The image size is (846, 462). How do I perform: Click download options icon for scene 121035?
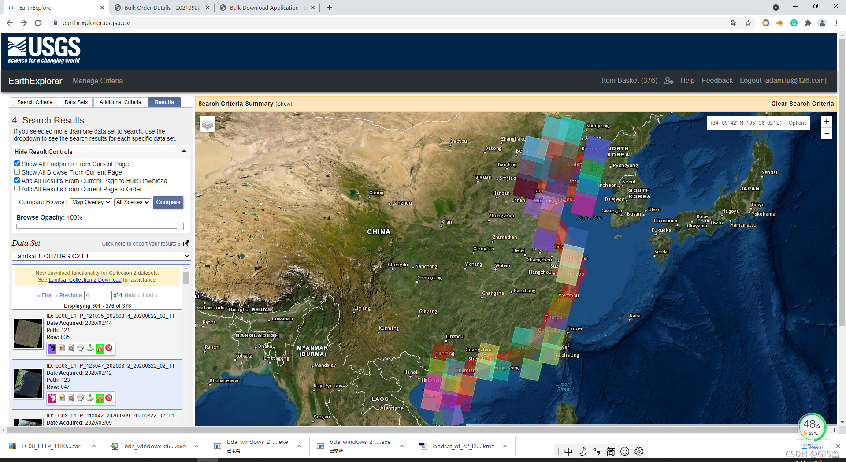(x=90, y=348)
